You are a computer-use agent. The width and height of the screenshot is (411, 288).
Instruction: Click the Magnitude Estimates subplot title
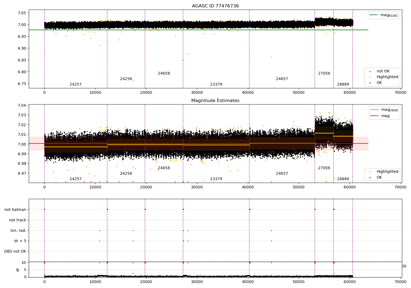(x=215, y=101)
